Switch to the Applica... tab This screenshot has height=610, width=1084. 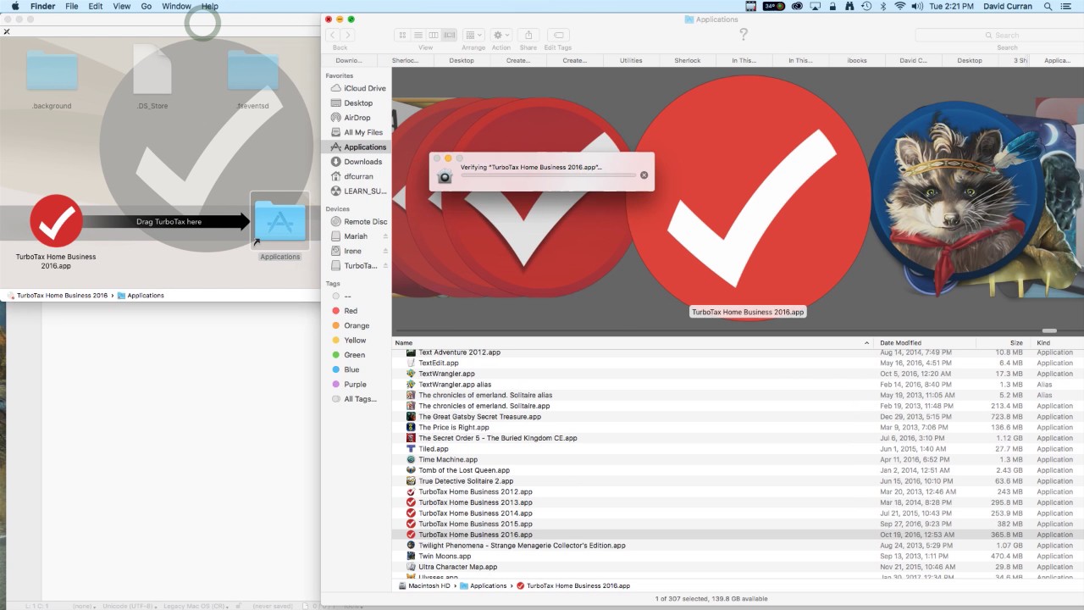(x=1057, y=60)
